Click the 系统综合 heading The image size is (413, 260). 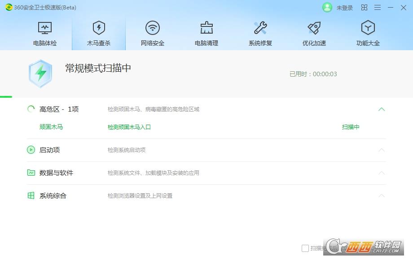[x=53, y=195]
